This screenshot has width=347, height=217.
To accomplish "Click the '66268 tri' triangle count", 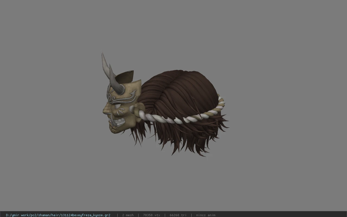I will 178,215.
